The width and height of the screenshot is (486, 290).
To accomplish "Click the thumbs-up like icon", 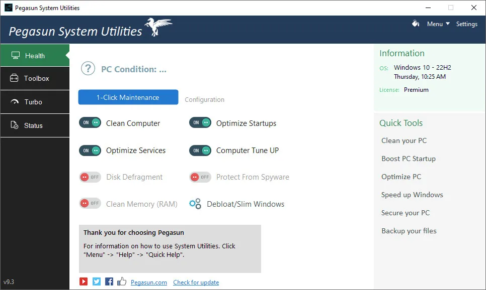I will [121, 281].
